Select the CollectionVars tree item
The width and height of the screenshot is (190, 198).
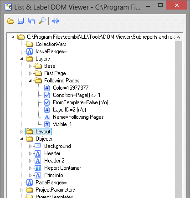[51, 44]
